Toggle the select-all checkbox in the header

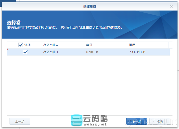21,45
